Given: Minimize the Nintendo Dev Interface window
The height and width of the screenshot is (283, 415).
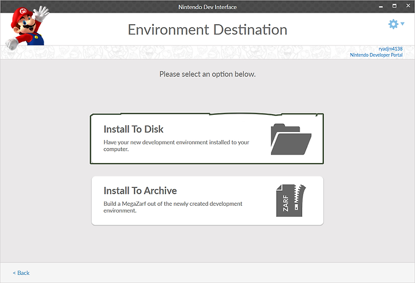Looking at the screenshot, I should 381,6.
